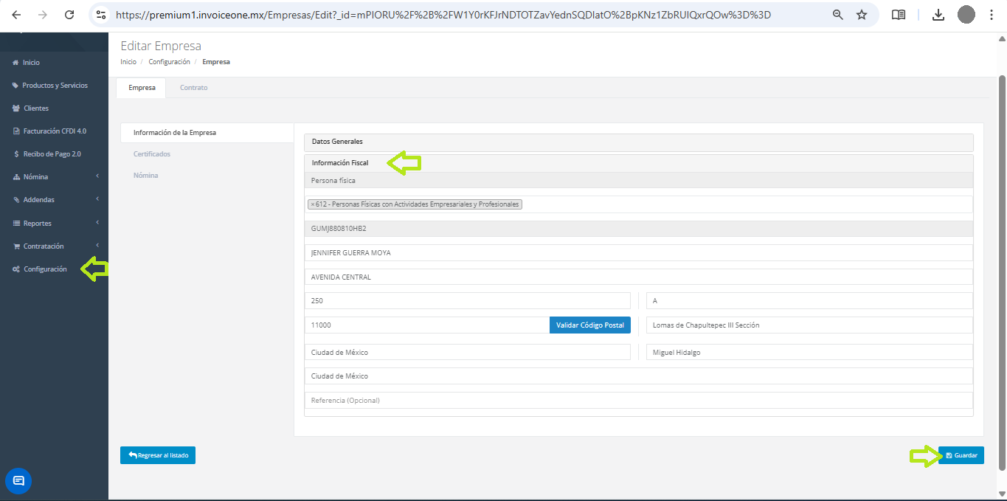1007x501 pixels.
Task: Open the browser profile avatar
Action: click(966, 15)
